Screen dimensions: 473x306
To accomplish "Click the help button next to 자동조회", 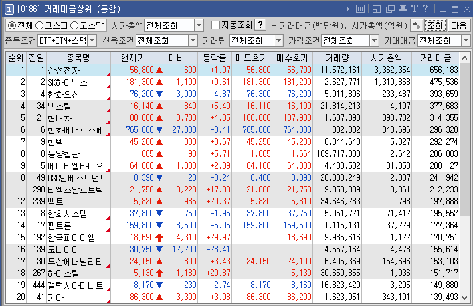I will [260, 25].
